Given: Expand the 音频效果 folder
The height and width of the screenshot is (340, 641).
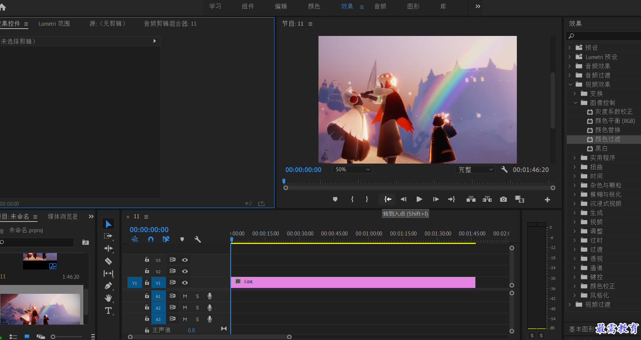Looking at the screenshot, I should (569, 66).
